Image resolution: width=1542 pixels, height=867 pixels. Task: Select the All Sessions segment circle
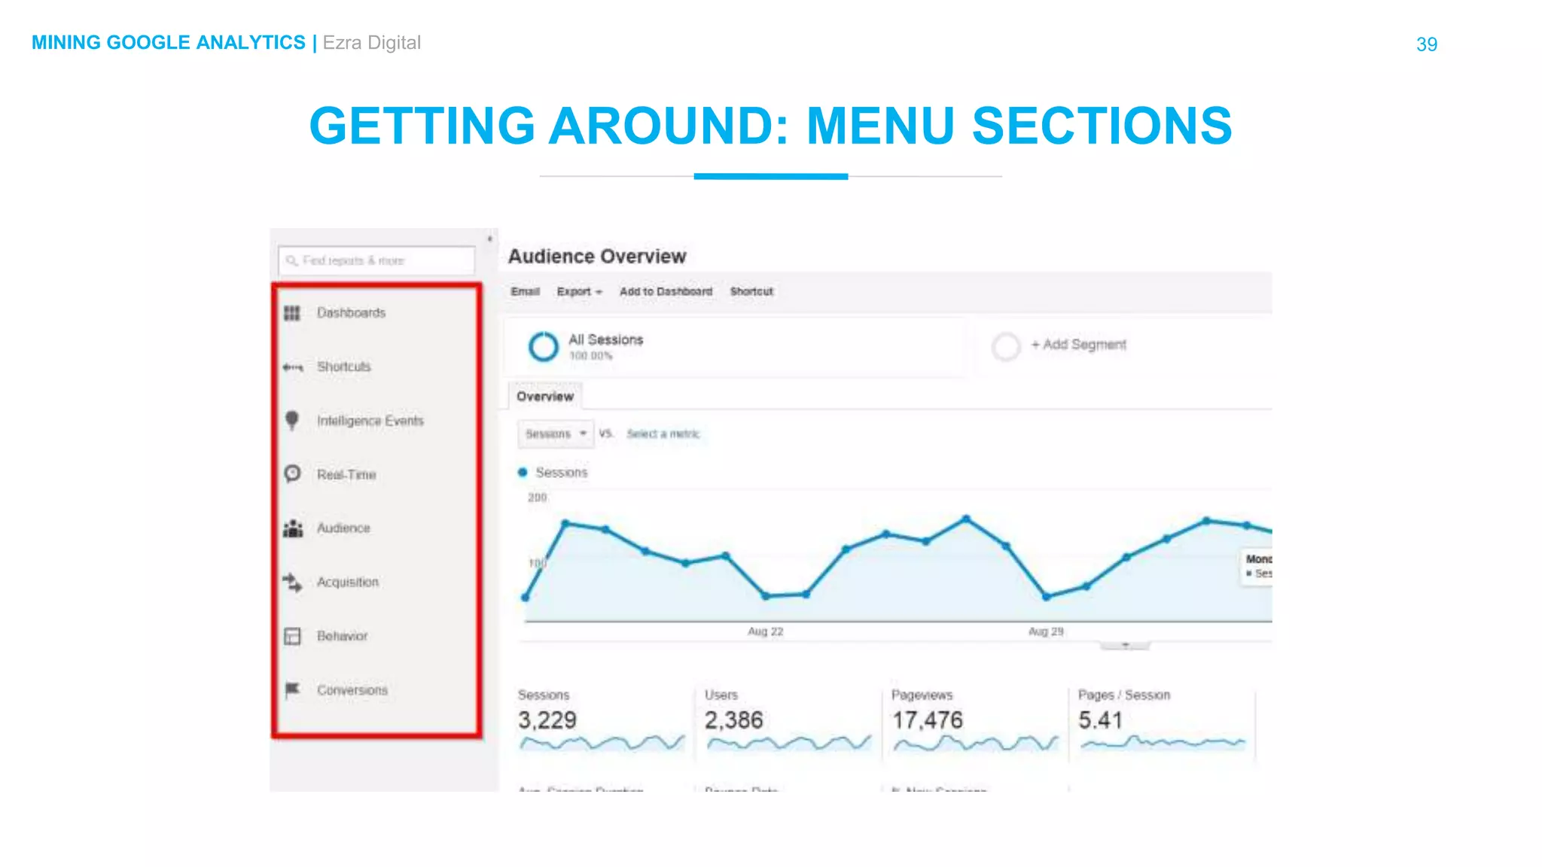pyautogui.click(x=543, y=347)
